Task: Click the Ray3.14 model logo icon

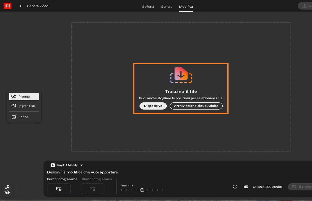Action: pyautogui.click(x=53, y=165)
